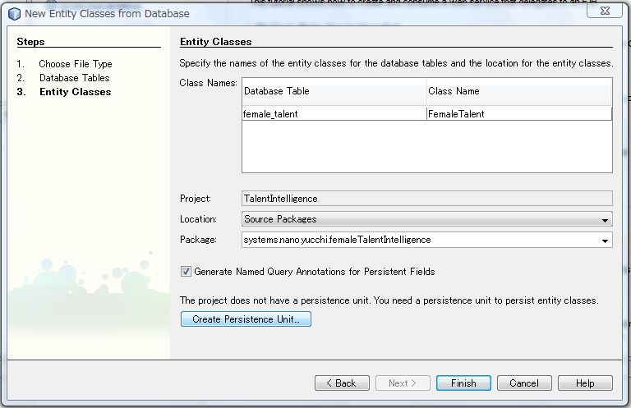Click into the Package name text field
Image resolution: width=631 pixels, height=408 pixels.
coord(419,240)
